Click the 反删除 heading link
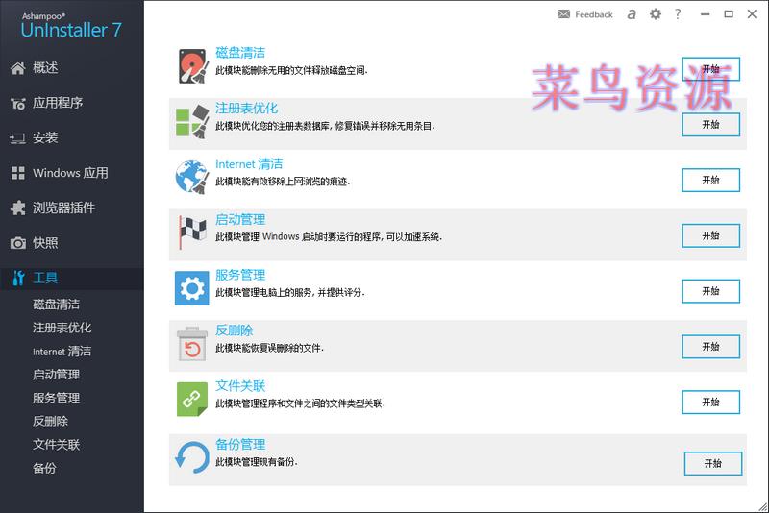769x513 pixels. 234,330
